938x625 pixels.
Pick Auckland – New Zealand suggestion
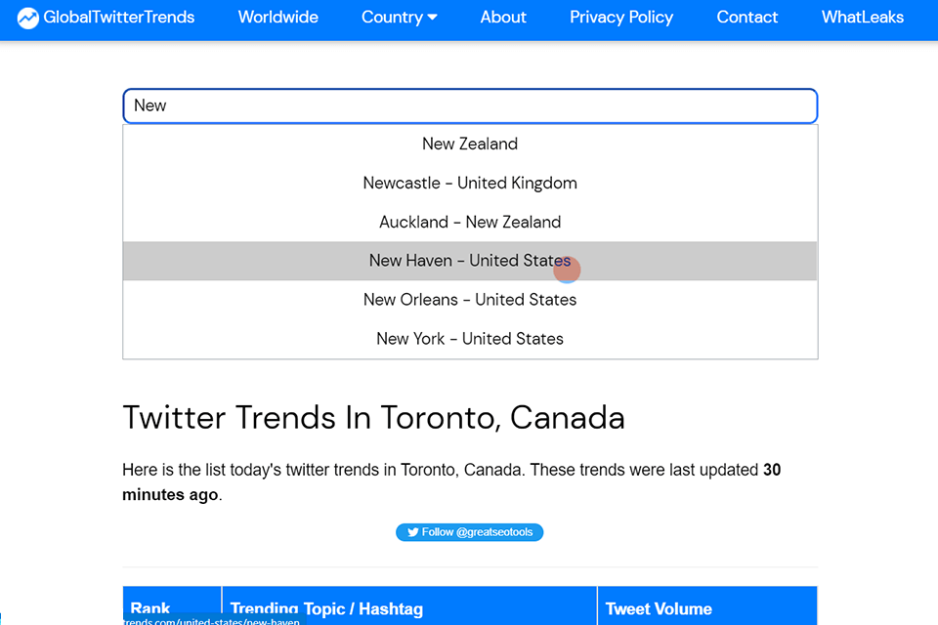coord(470,222)
